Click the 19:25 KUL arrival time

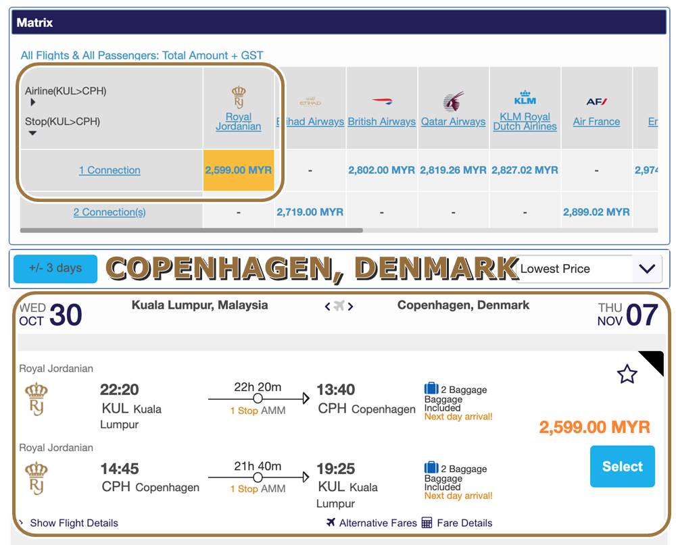click(336, 468)
